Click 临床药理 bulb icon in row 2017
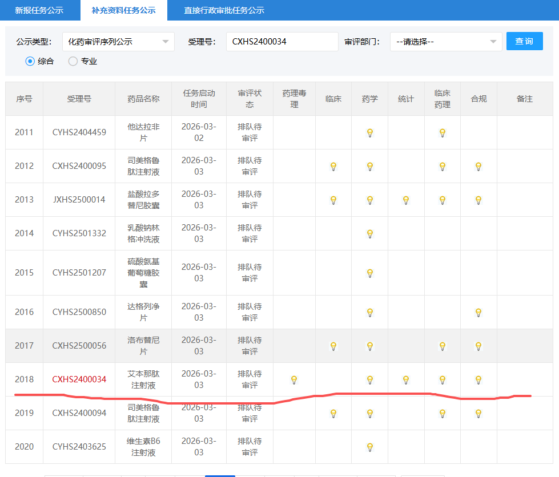The width and height of the screenshot is (559, 477). 442,346
